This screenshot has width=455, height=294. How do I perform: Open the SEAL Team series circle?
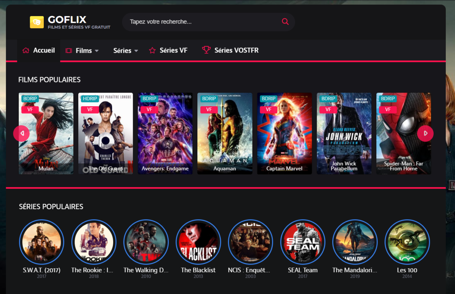pos(303,242)
